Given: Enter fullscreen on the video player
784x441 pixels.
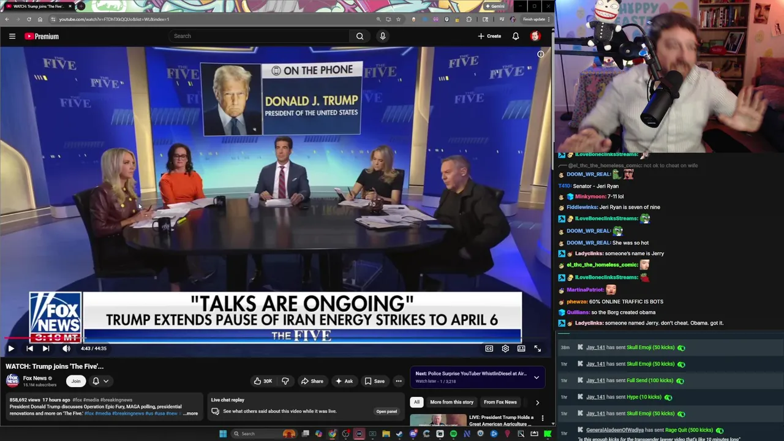Looking at the screenshot, I should pyautogui.click(x=537, y=349).
